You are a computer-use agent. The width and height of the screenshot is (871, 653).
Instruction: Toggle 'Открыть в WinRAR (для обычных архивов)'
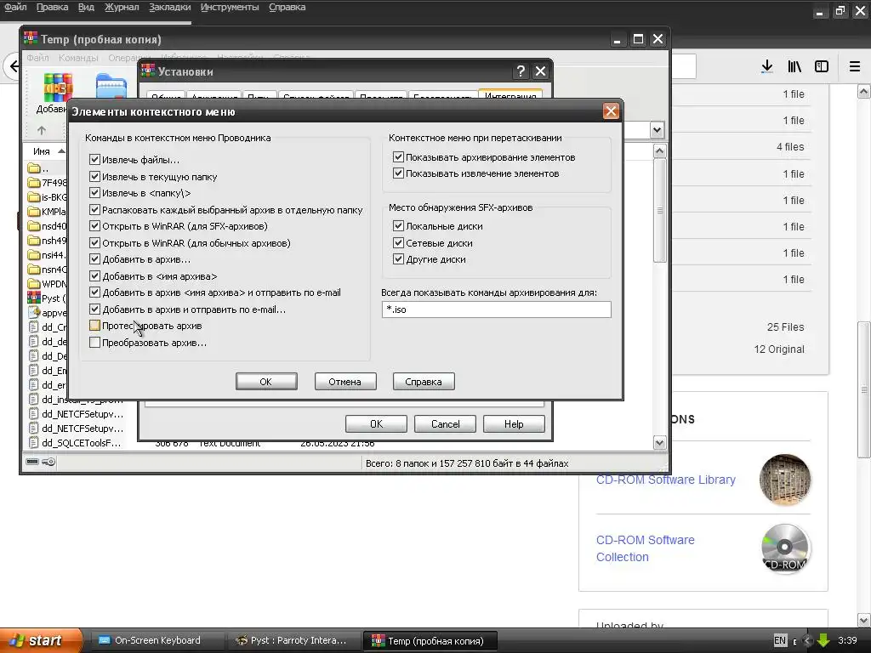pyautogui.click(x=94, y=243)
